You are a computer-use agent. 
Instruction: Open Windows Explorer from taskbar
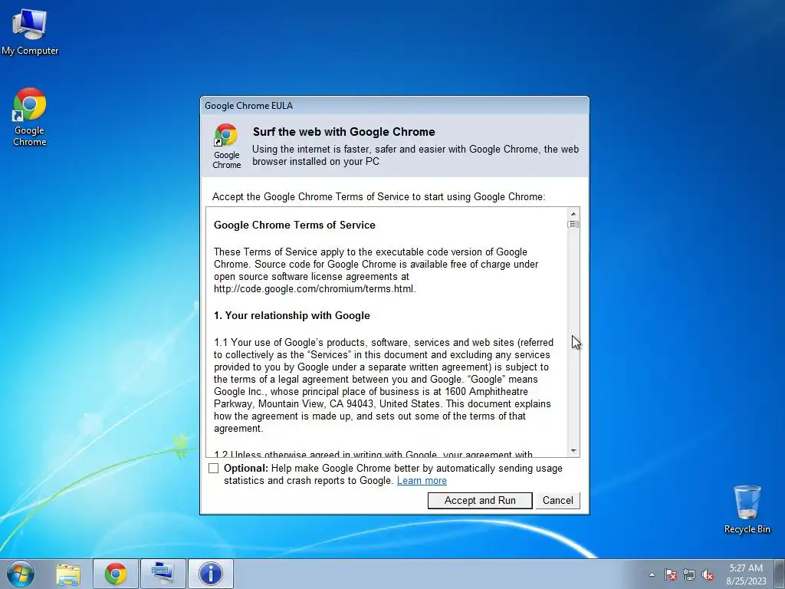pyautogui.click(x=68, y=574)
